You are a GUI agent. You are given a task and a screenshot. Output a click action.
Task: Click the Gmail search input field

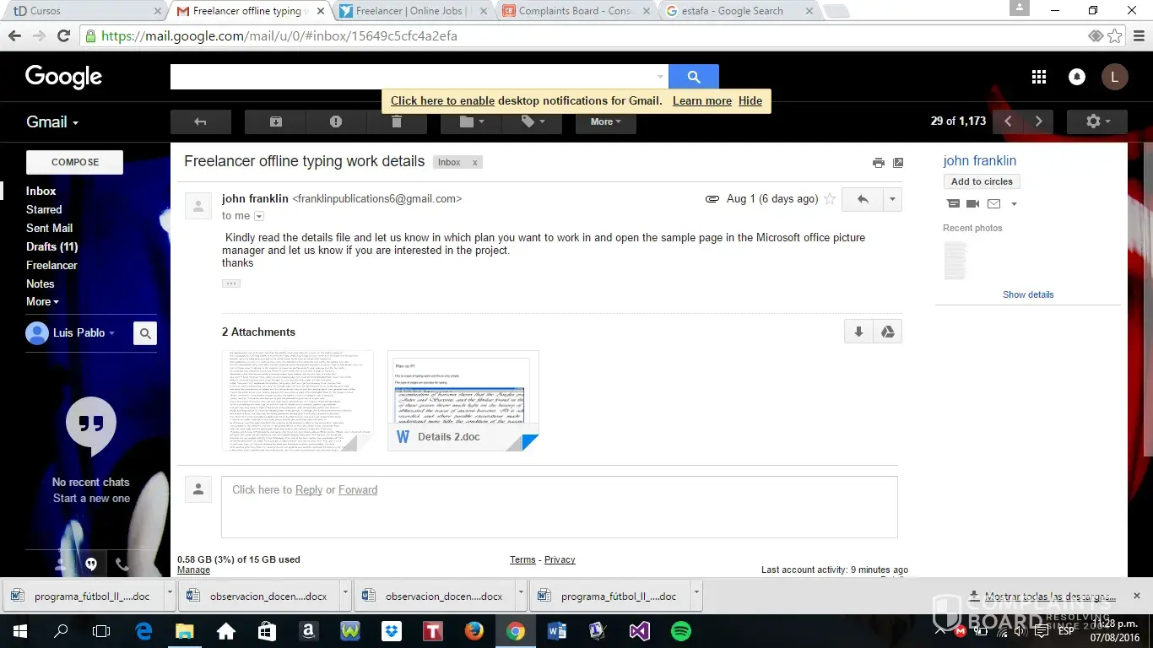click(x=420, y=77)
